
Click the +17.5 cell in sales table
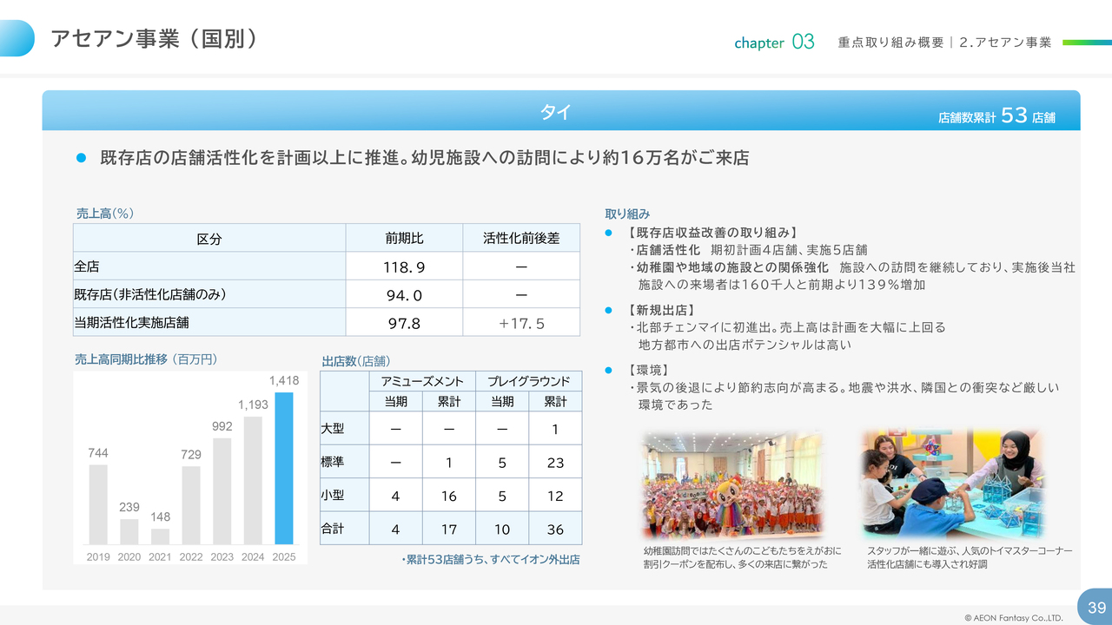click(x=521, y=323)
